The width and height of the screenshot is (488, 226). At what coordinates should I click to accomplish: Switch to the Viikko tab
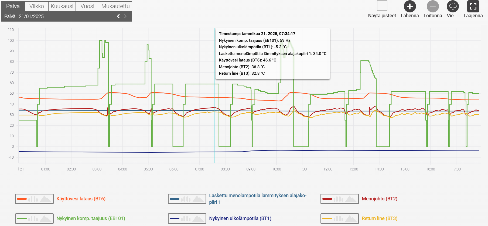point(37,6)
